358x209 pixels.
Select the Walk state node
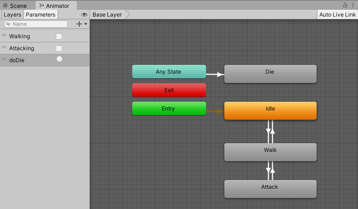tap(270, 152)
